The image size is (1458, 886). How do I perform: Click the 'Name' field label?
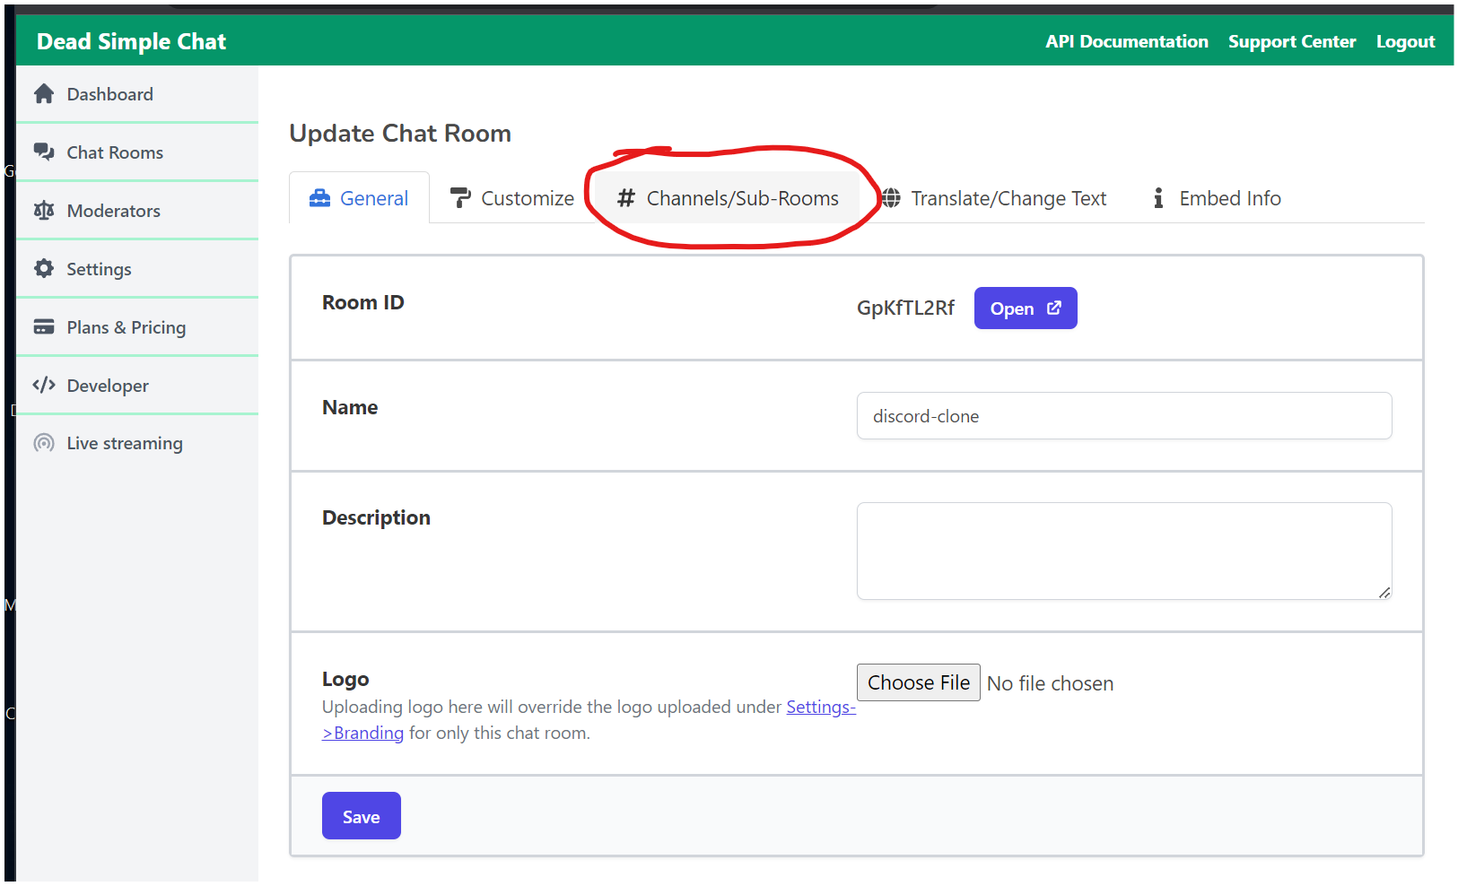pos(350,407)
